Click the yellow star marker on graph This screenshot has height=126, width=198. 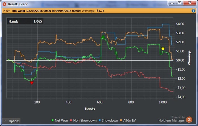coord(163,48)
